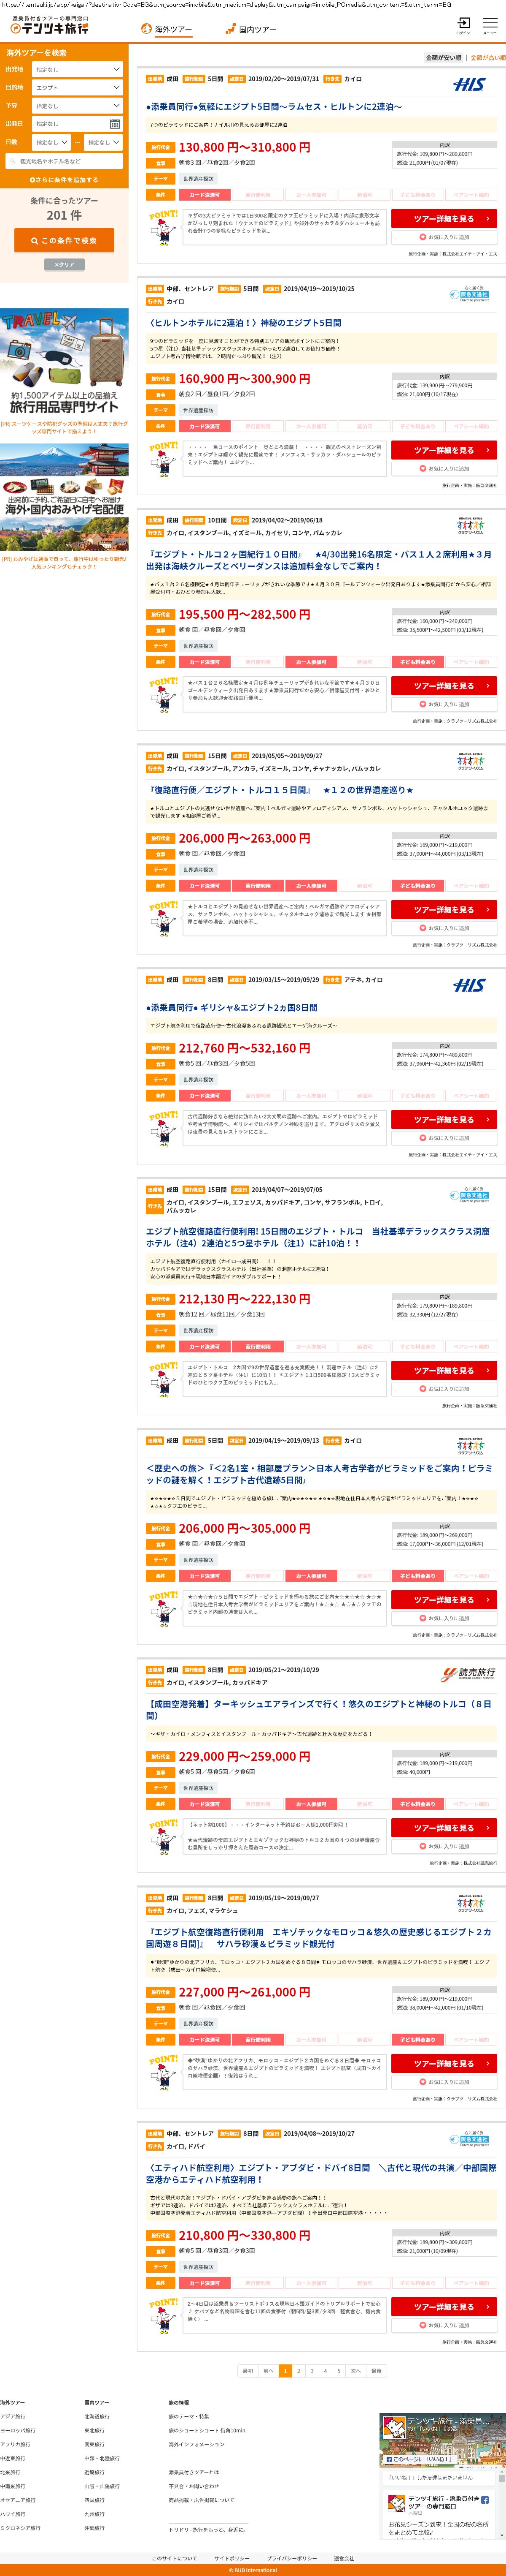Screen dimensions: 506x2576
Task: Toggle sort by 金額が安い順
Action: click(444, 58)
